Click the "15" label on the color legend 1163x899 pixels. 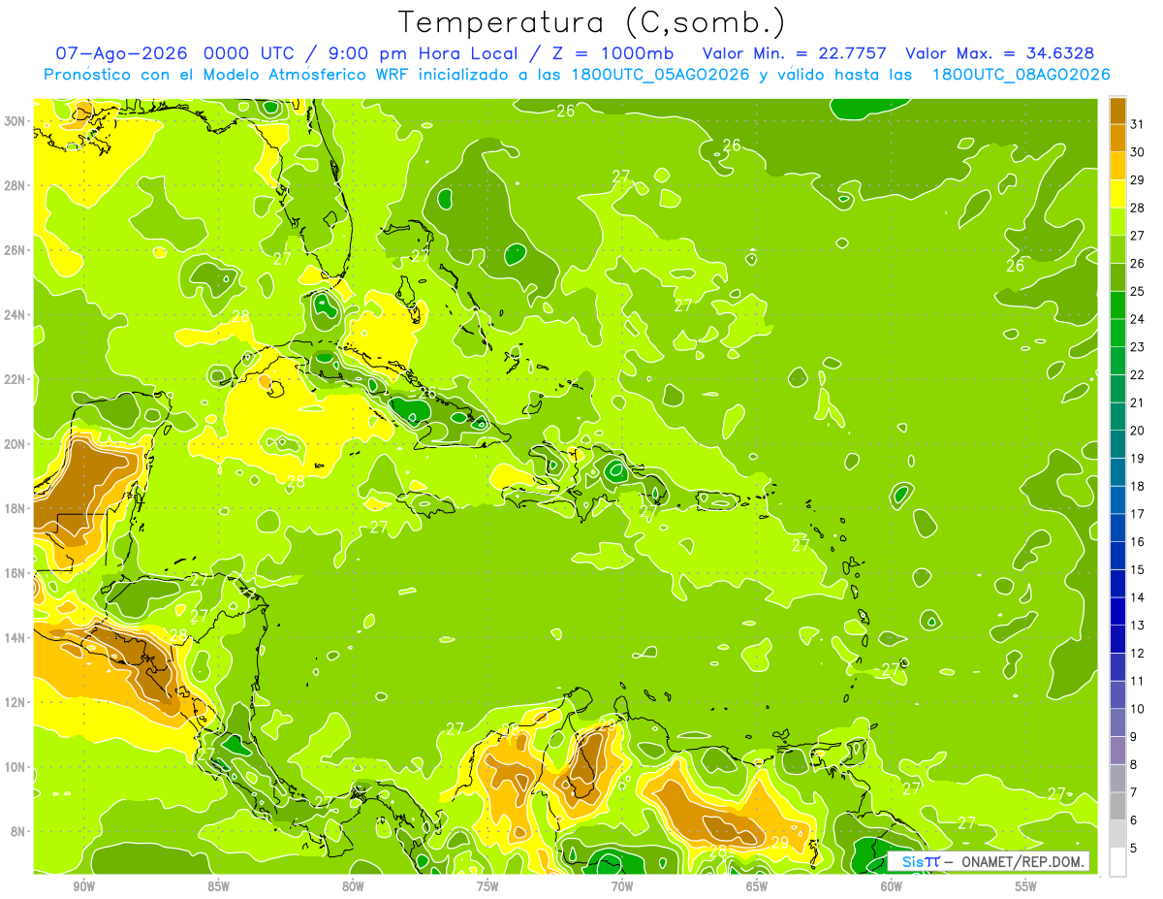[1138, 569]
